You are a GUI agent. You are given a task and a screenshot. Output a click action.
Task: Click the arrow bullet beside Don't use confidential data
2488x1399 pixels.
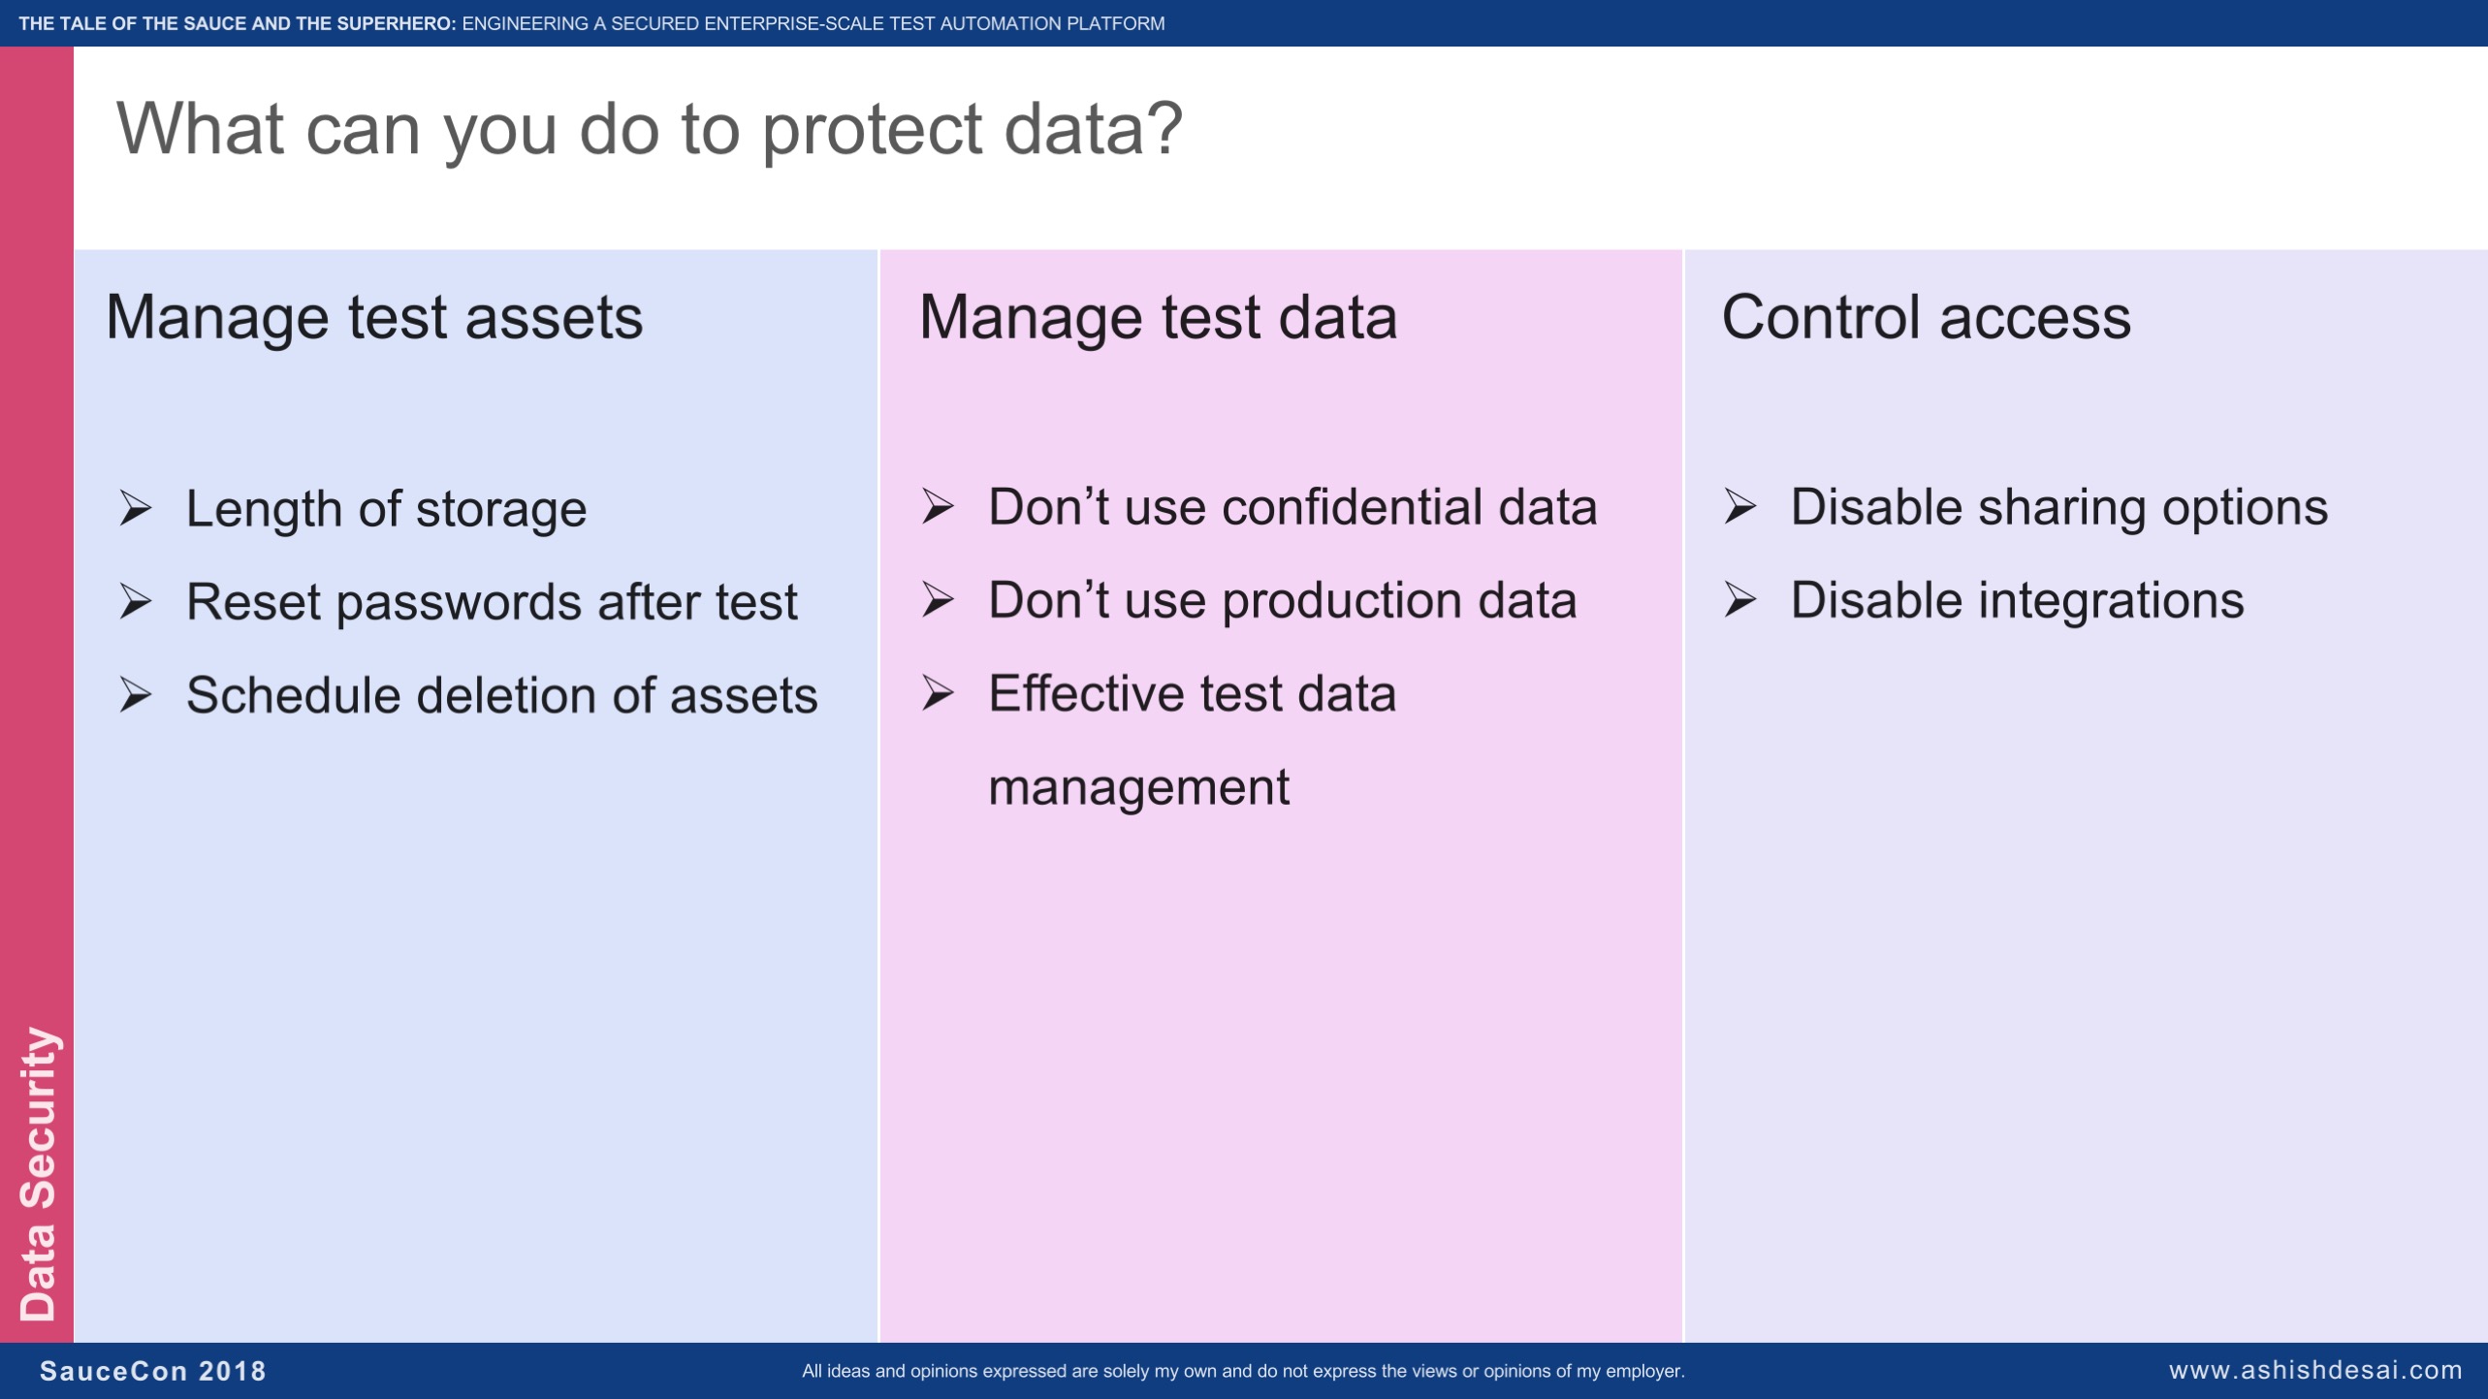[x=938, y=506]
